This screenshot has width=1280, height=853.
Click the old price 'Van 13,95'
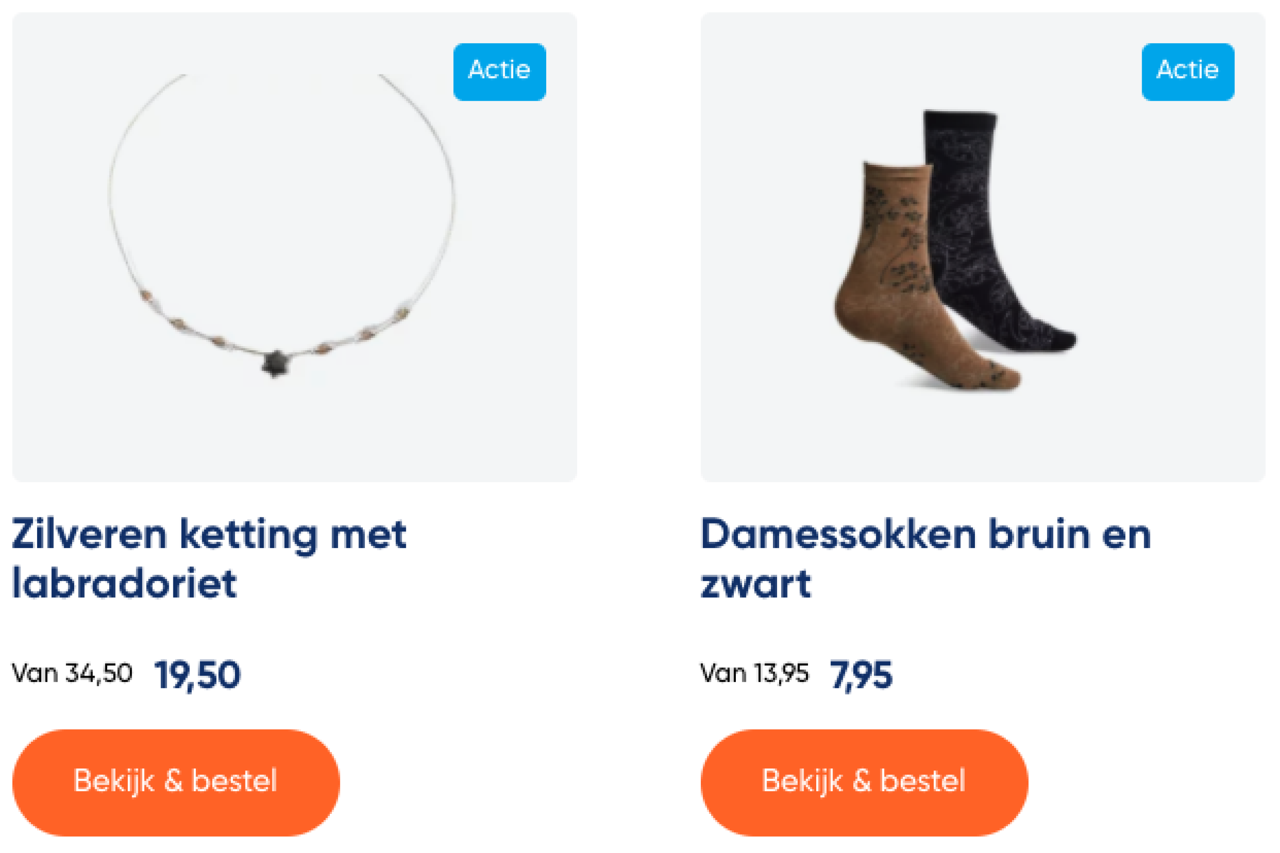[754, 673]
